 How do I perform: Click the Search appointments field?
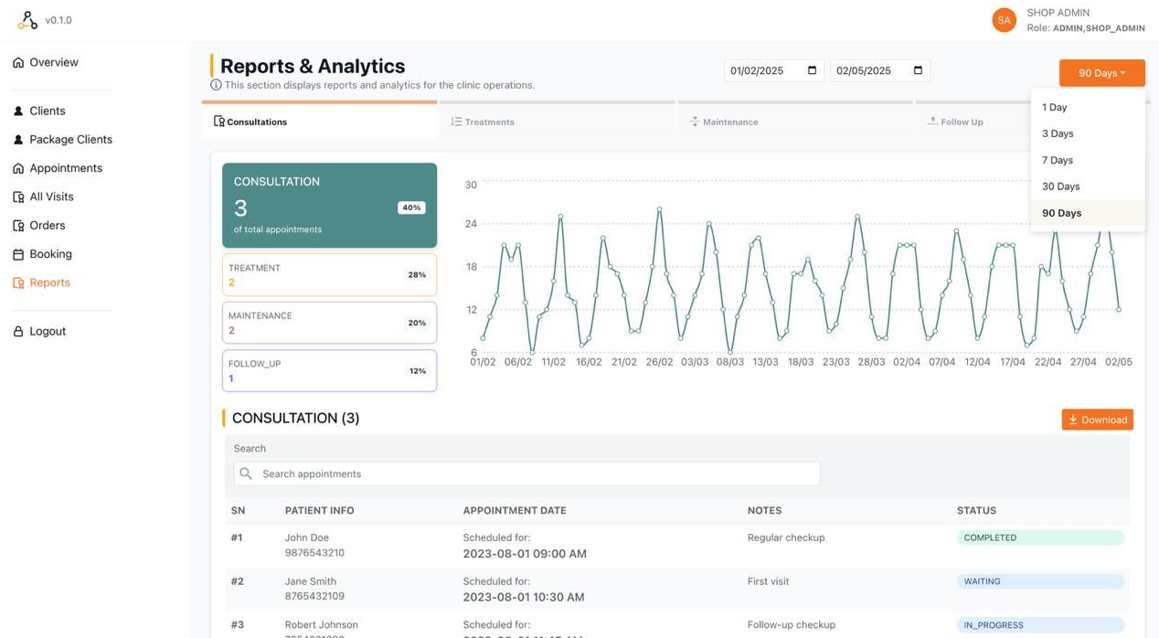point(539,473)
